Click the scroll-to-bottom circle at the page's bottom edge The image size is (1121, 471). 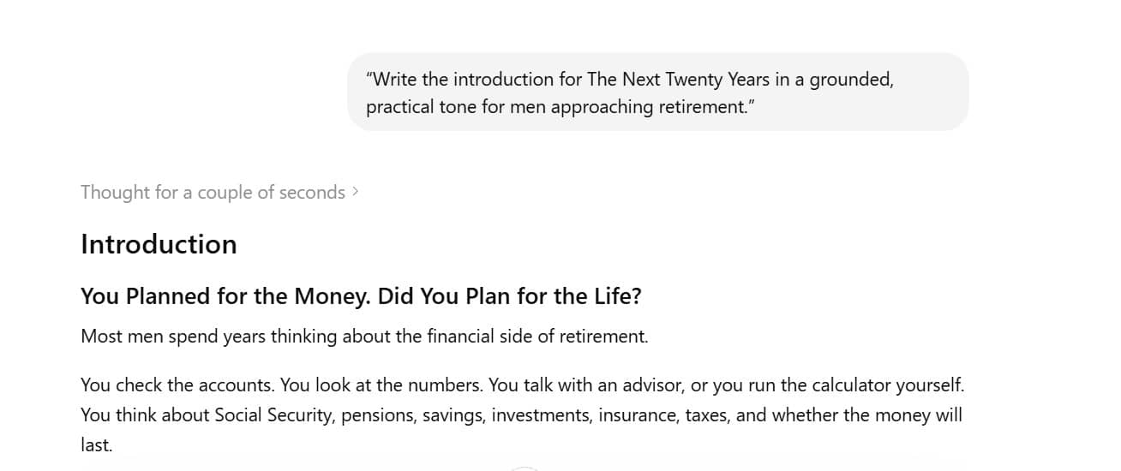(525, 468)
